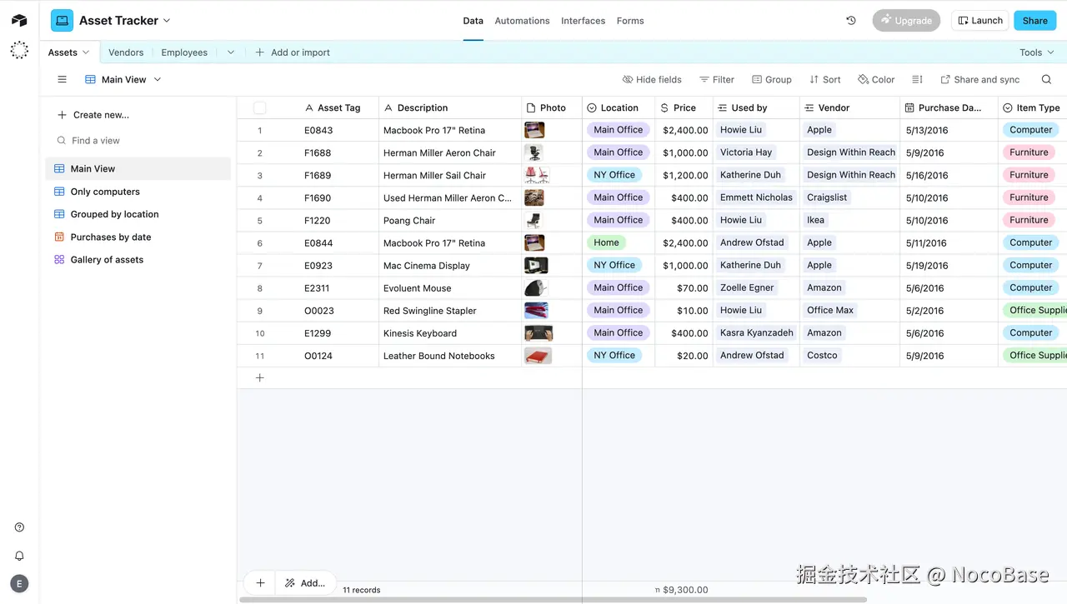Click the Description column header

coord(450,107)
